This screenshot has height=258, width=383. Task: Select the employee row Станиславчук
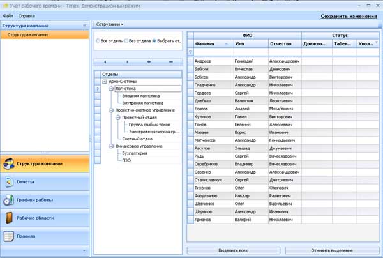coord(283,180)
